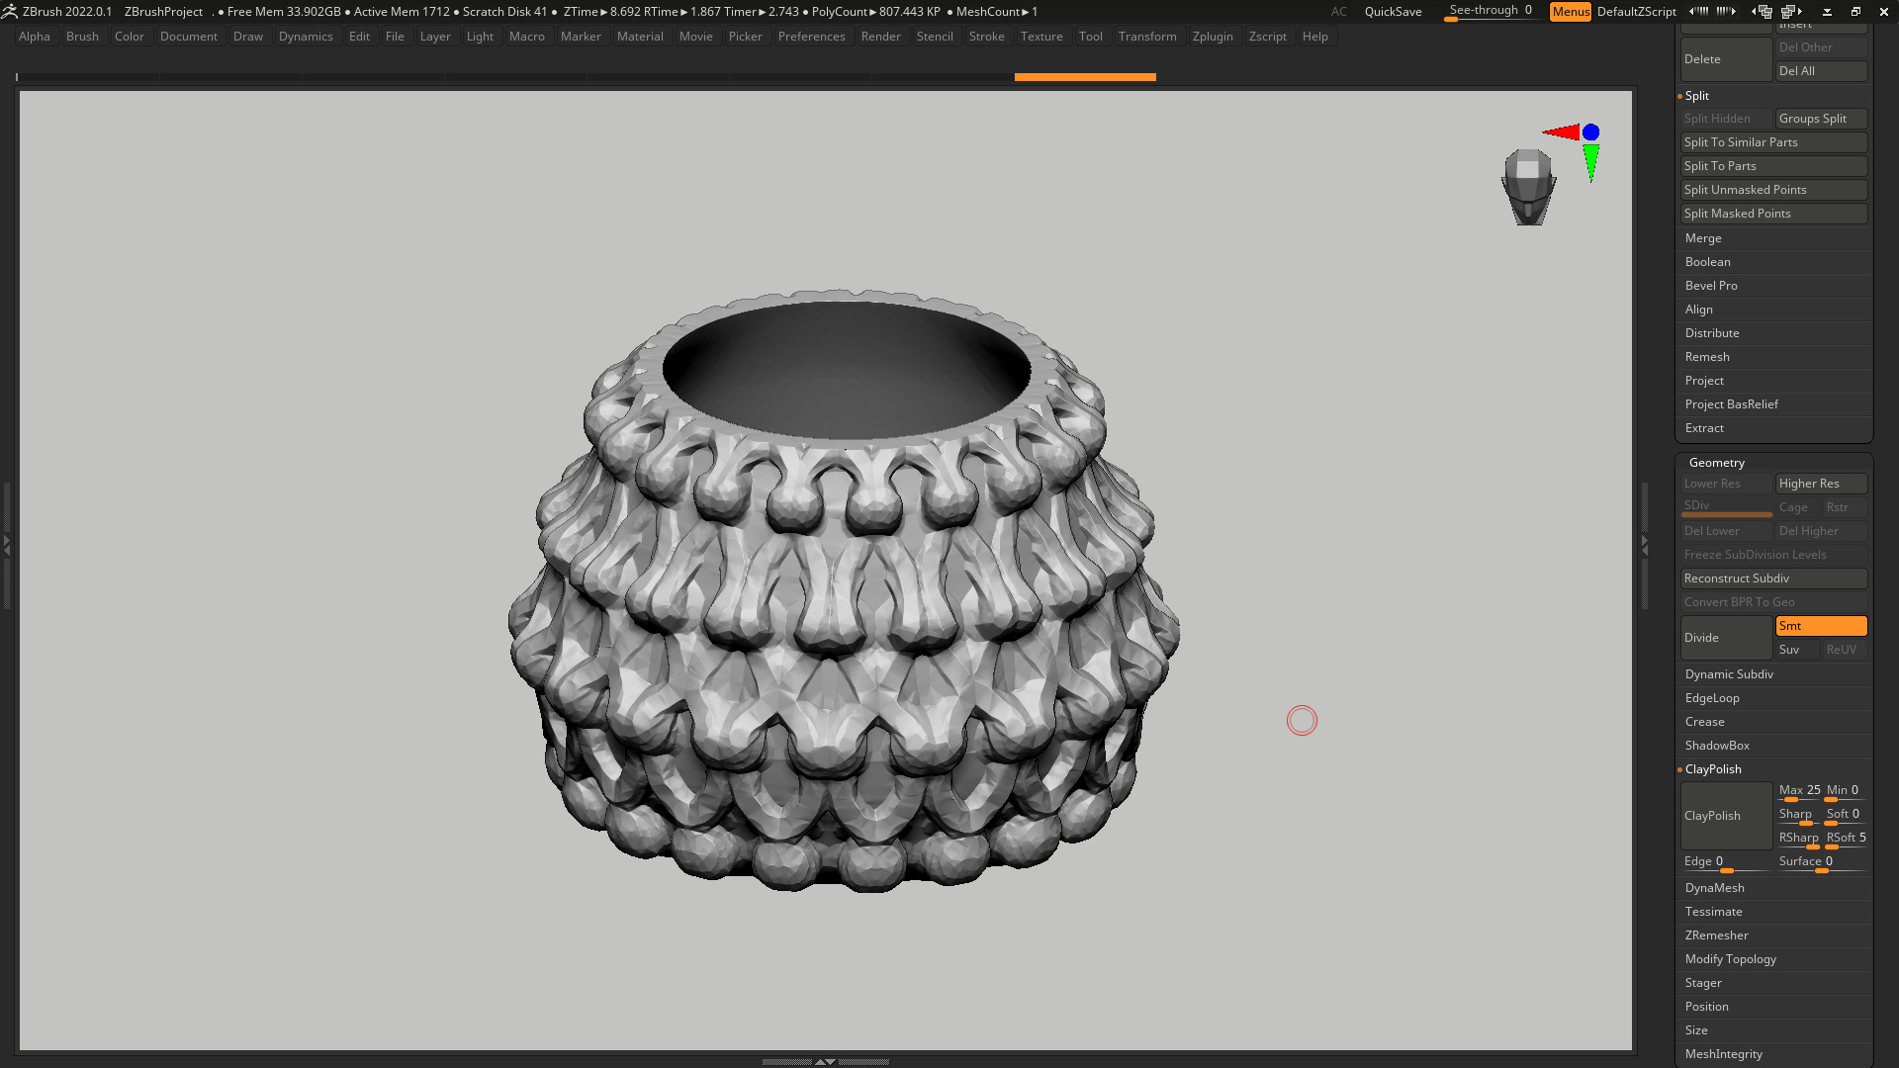The image size is (1899, 1068).
Task: Click the bottom tray divider arrows
Action: coord(825,1061)
